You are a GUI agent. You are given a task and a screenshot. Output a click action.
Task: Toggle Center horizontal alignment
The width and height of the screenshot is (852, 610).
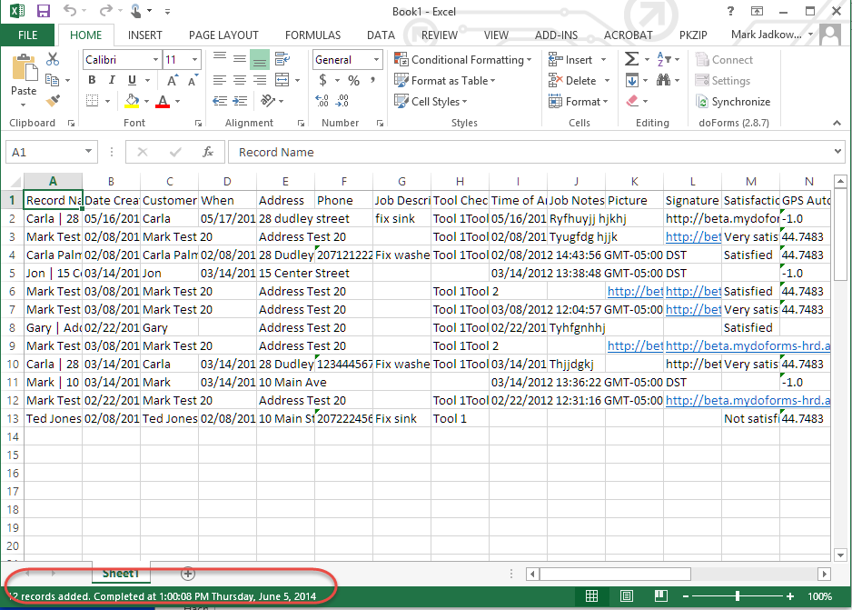(x=240, y=81)
